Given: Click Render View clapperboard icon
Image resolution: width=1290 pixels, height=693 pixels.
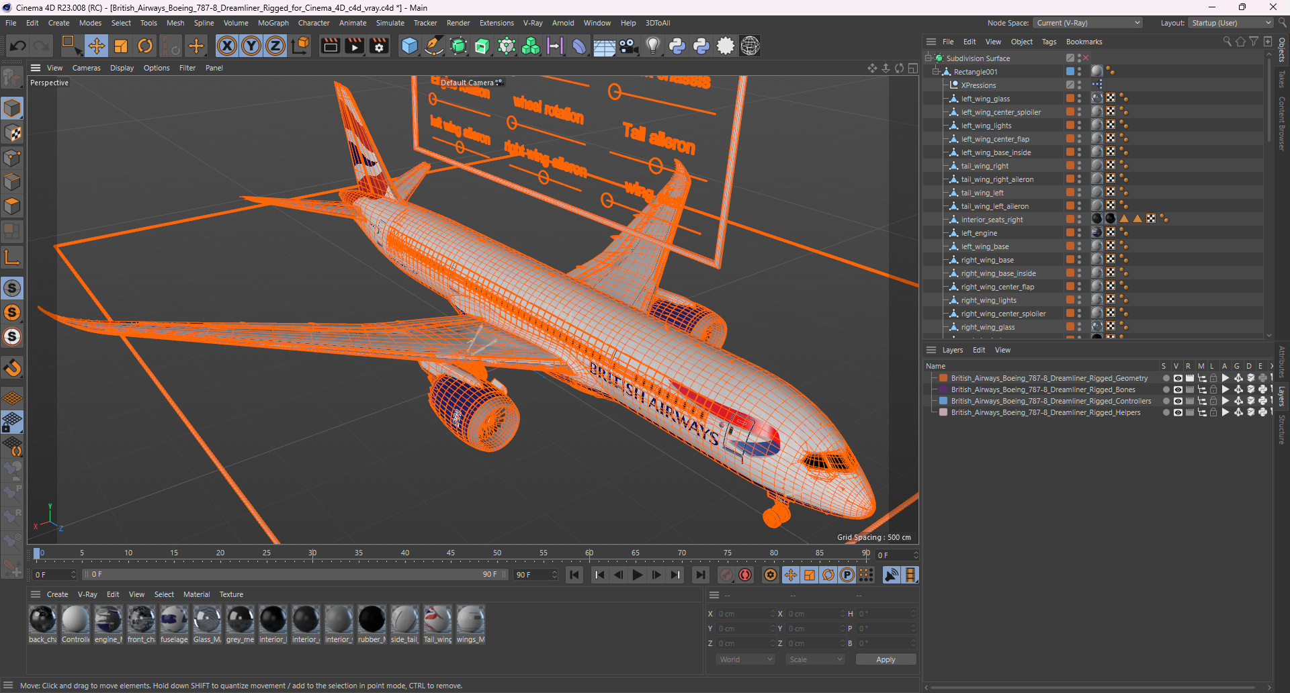Looking at the screenshot, I should point(330,46).
